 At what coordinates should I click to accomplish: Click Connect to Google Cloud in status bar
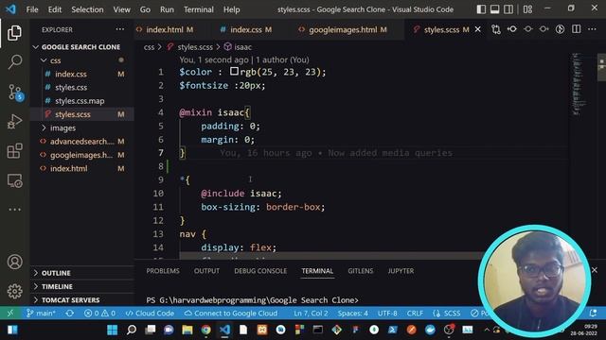[231, 313]
